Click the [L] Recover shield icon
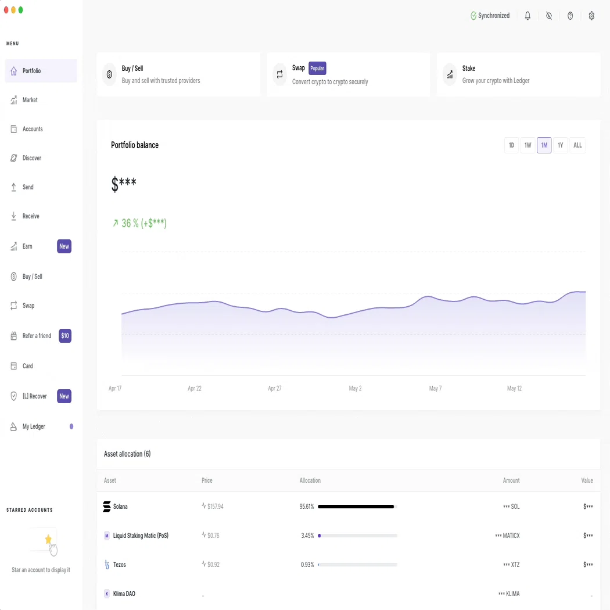 [x=13, y=396]
